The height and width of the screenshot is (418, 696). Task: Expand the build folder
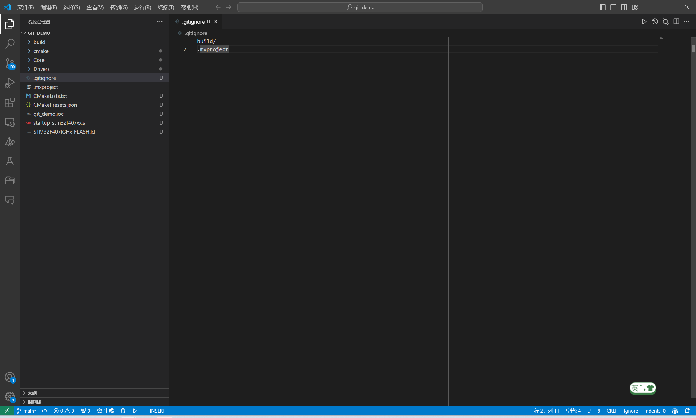pos(39,42)
